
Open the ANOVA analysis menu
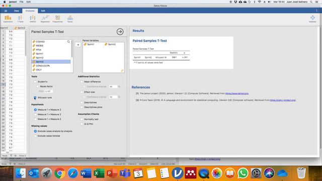coord(33,19)
